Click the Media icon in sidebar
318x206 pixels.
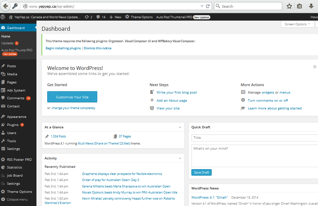(3, 74)
